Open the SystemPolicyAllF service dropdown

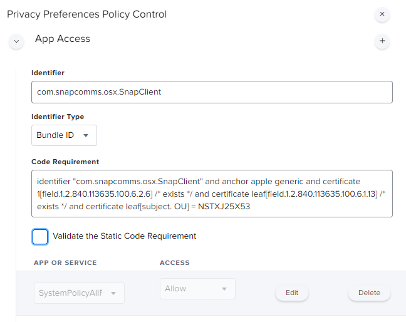[x=79, y=293]
